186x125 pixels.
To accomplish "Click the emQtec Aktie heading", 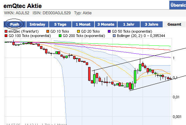I will click(x=23, y=6).
